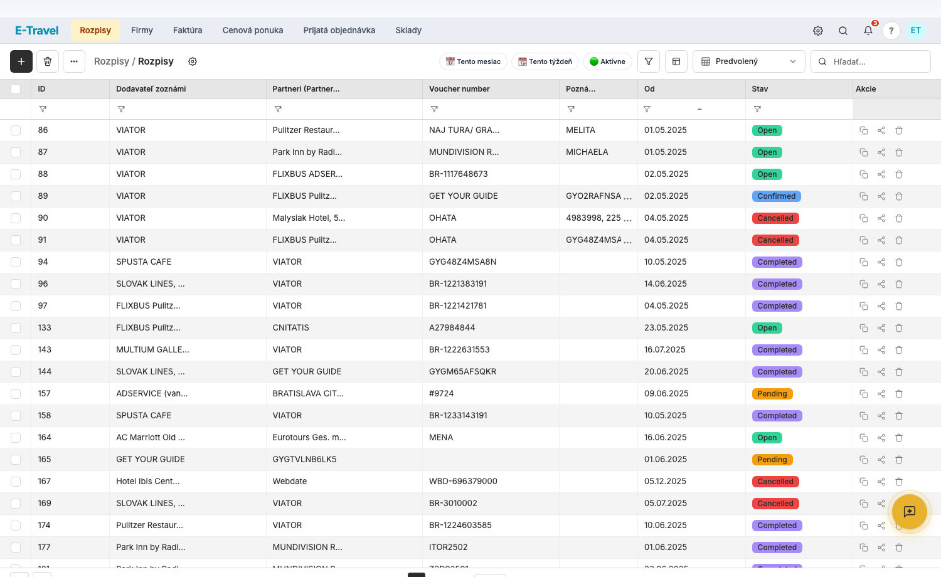Copy the row with ID 133

(x=864, y=328)
